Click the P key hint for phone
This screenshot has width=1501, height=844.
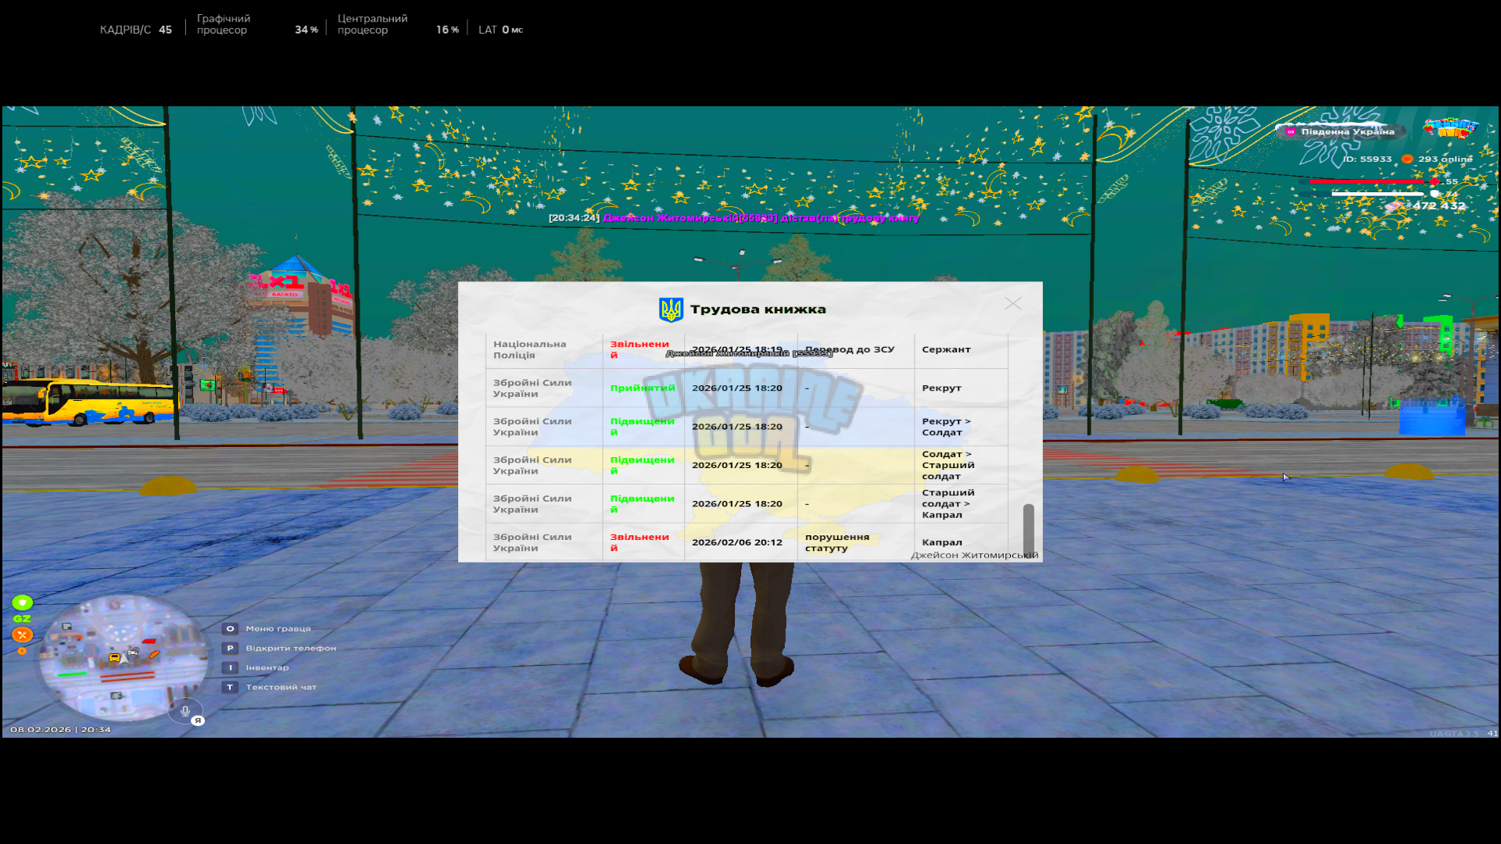pos(230,648)
